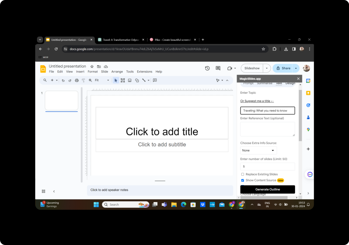Viewport: 349px width, 245px height.
Task: Check the cloud save status icon
Action: pyautogui.click(x=106, y=67)
